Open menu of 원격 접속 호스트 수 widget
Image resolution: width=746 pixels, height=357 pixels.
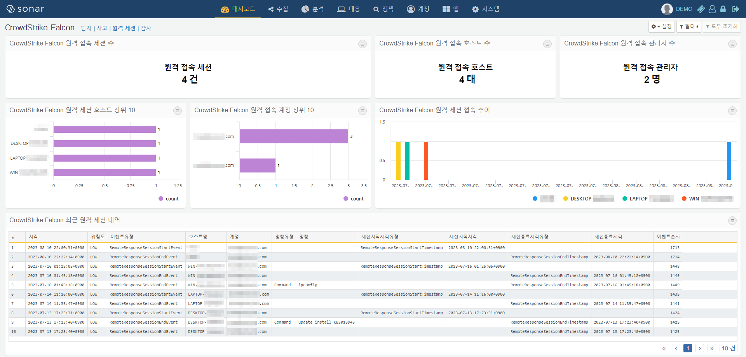click(547, 44)
